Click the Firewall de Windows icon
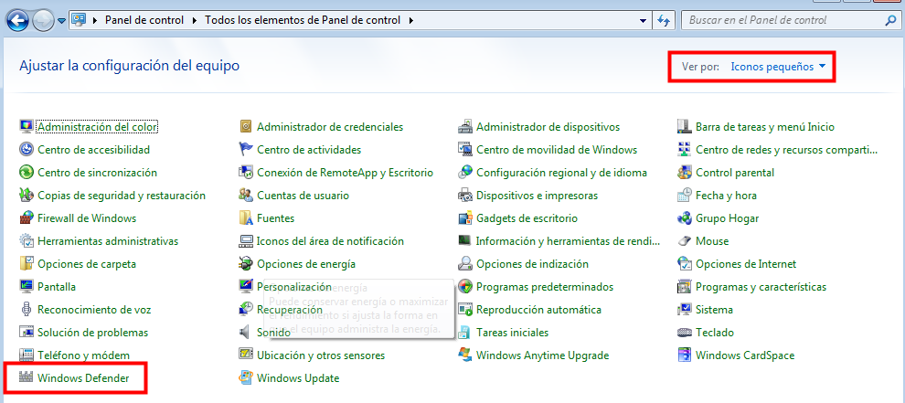This screenshot has height=403, width=905. tap(27, 218)
